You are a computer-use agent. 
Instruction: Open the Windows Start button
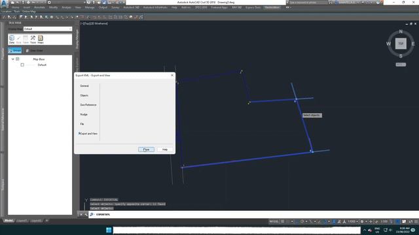[x=109, y=230]
